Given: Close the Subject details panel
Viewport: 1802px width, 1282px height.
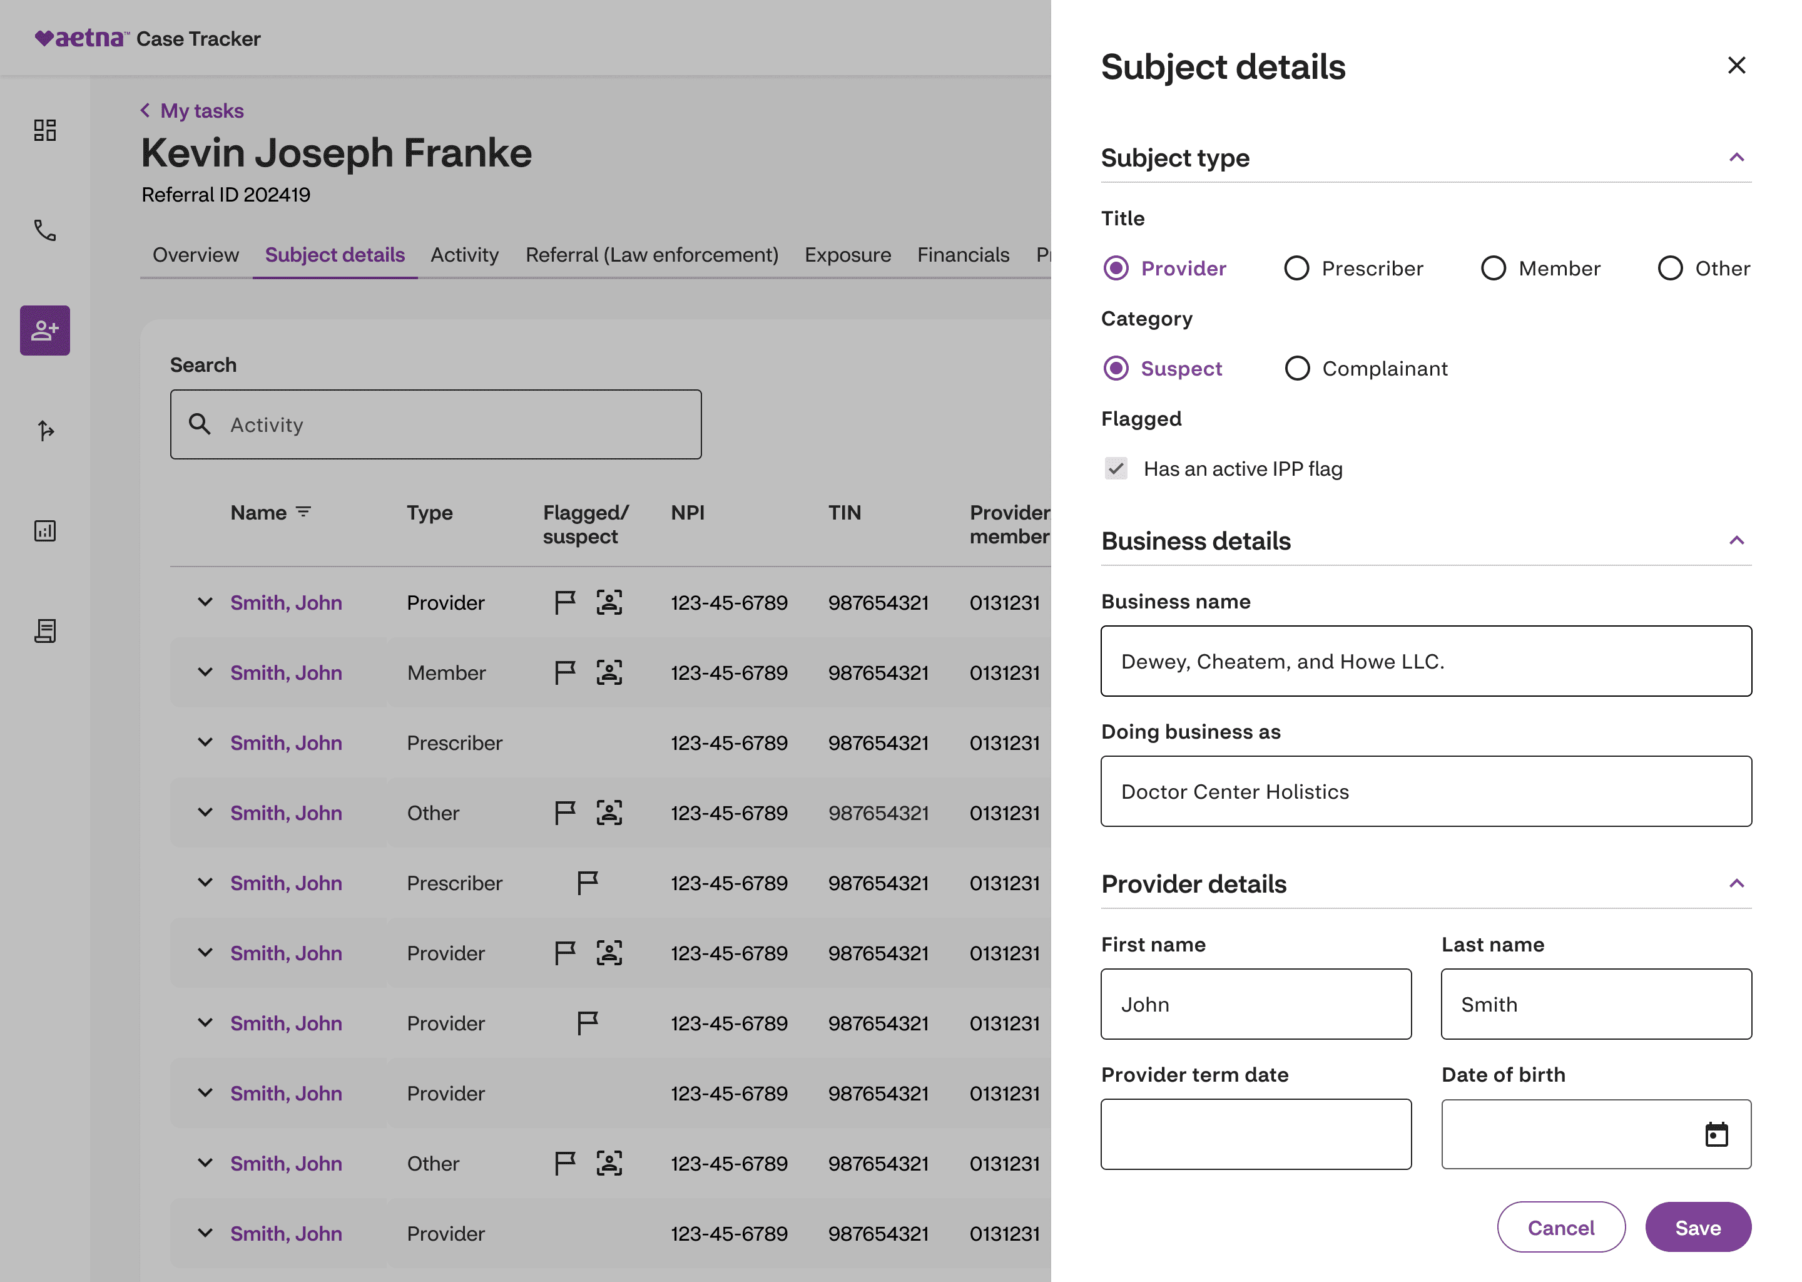Looking at the screenshot, I should click(x=1736, y=66).
